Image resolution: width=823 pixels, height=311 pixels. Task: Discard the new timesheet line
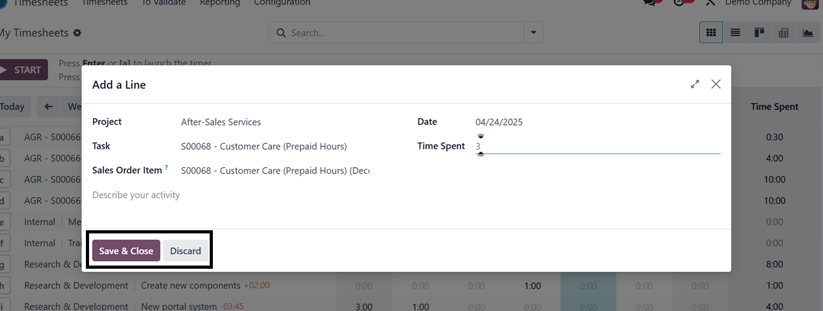pyautogui.click(x=185, y=250)
